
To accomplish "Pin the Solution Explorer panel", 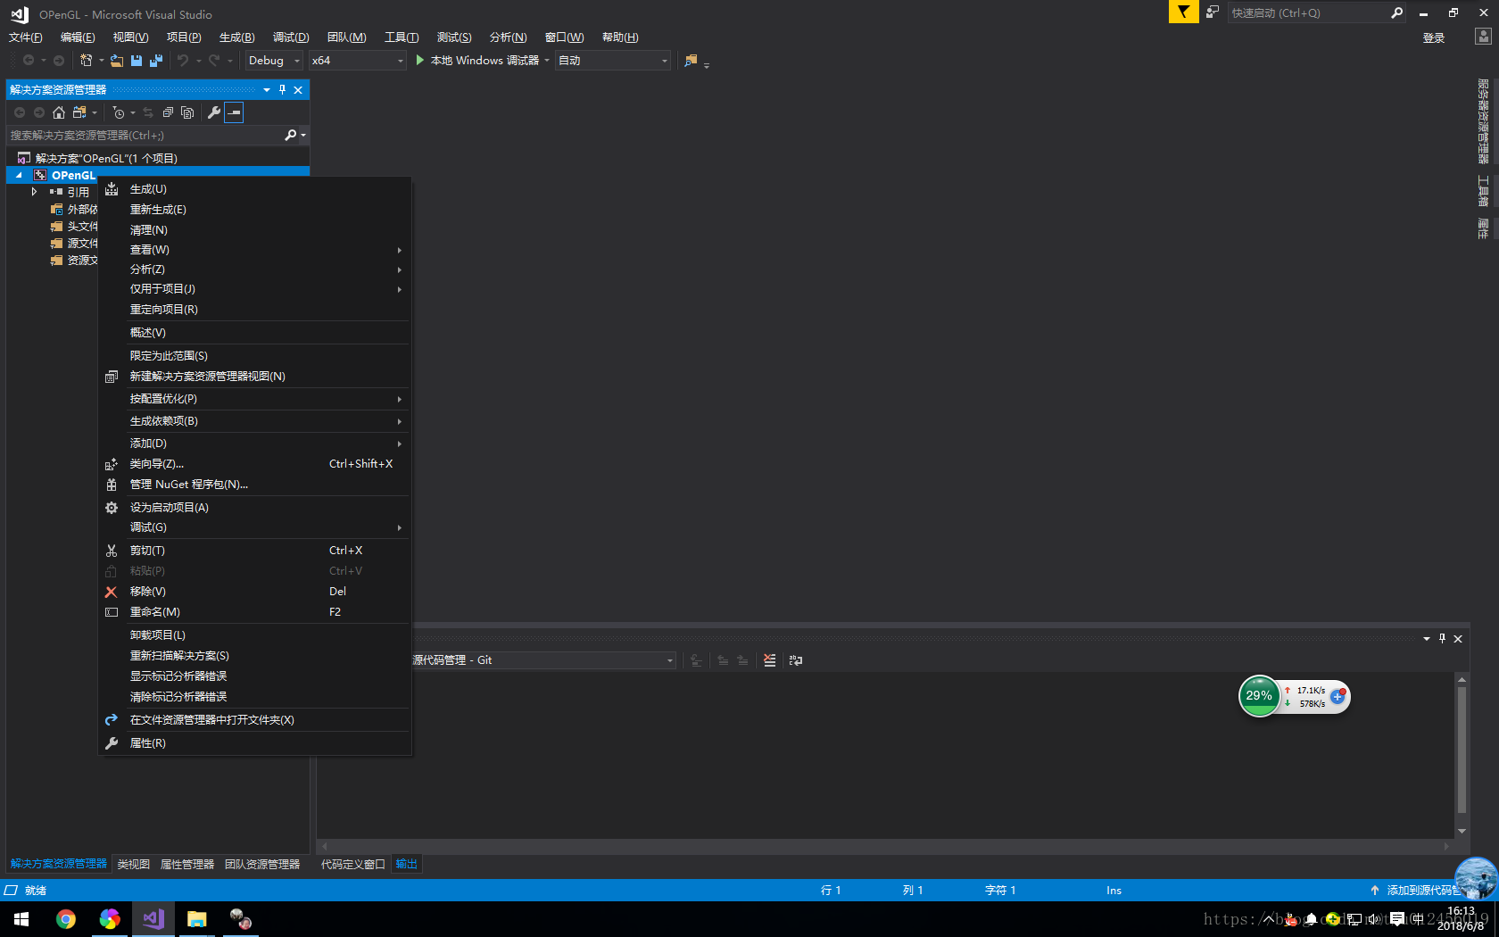I will pyautogui.click(x=282, y=89).
